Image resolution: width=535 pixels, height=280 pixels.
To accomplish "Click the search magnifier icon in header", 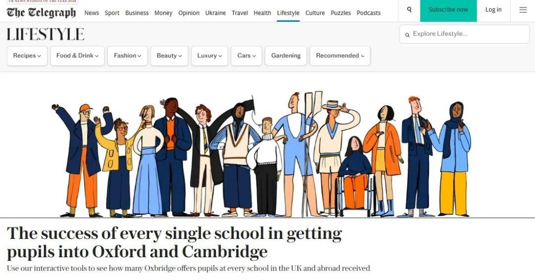I will [x=409, y=9].
